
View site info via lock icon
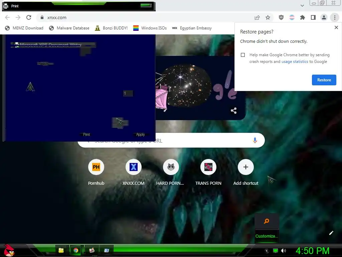coord(42,17)
